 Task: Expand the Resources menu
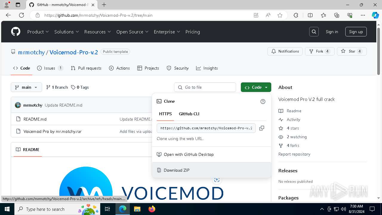98,32
